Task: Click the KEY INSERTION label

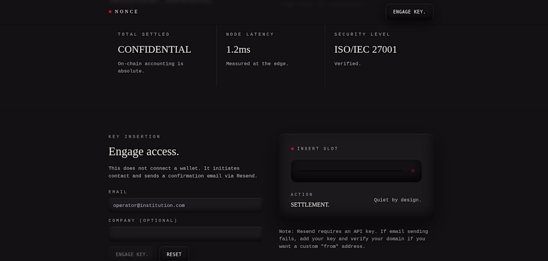Action: 135,136
